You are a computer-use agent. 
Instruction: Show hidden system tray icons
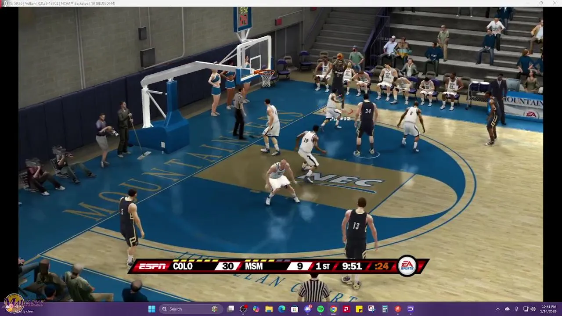pyautogui.click(x=498, y=309)
